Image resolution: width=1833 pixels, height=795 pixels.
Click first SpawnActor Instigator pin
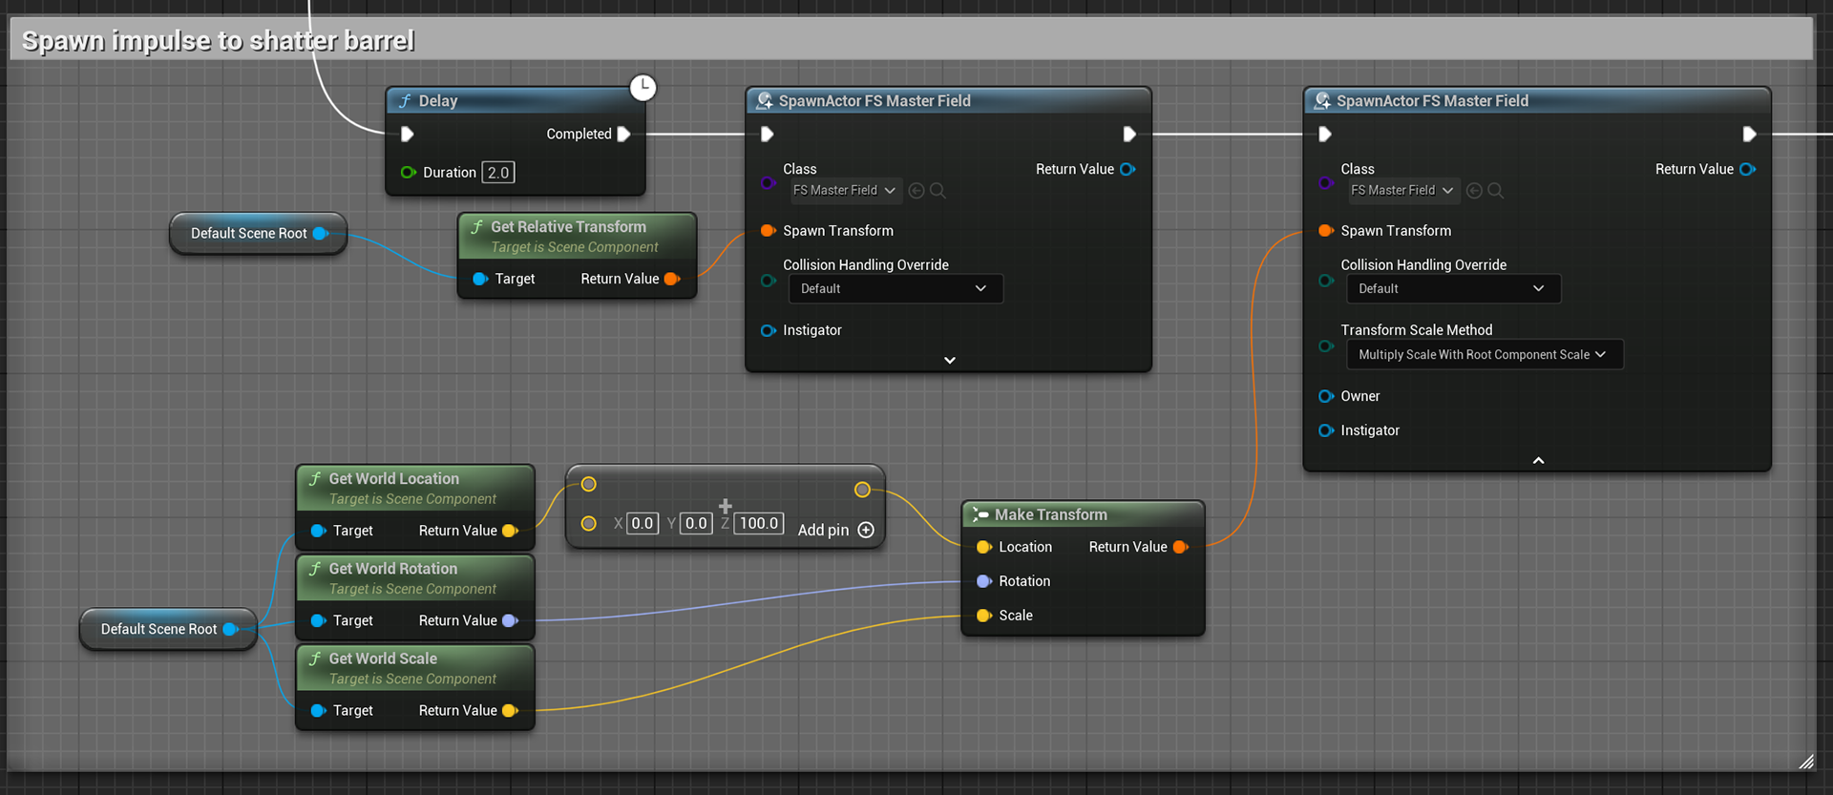(768, 331)
